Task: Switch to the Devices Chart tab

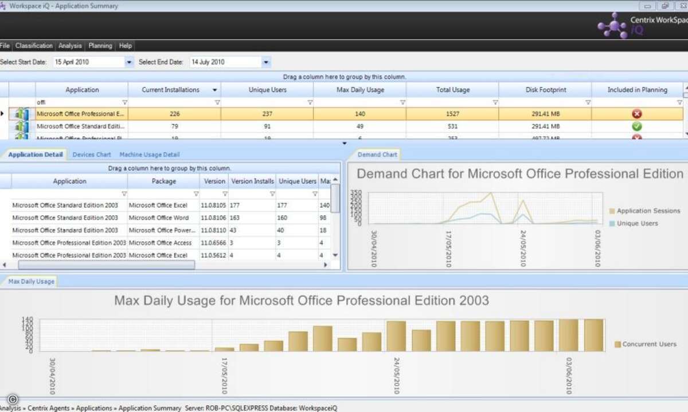Action: (x=92, y=154)
